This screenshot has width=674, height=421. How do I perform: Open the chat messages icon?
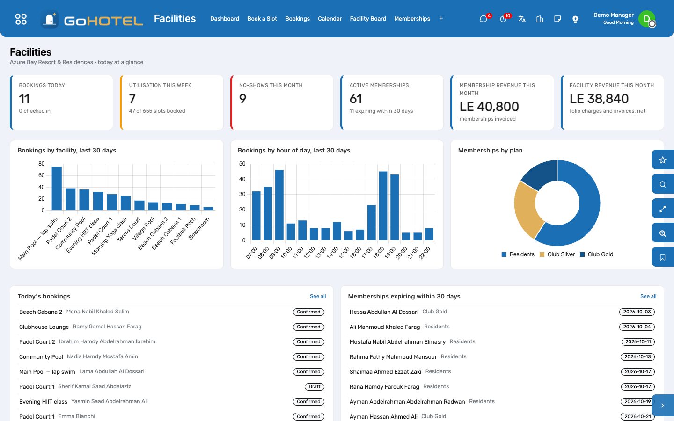click(484, 19)
